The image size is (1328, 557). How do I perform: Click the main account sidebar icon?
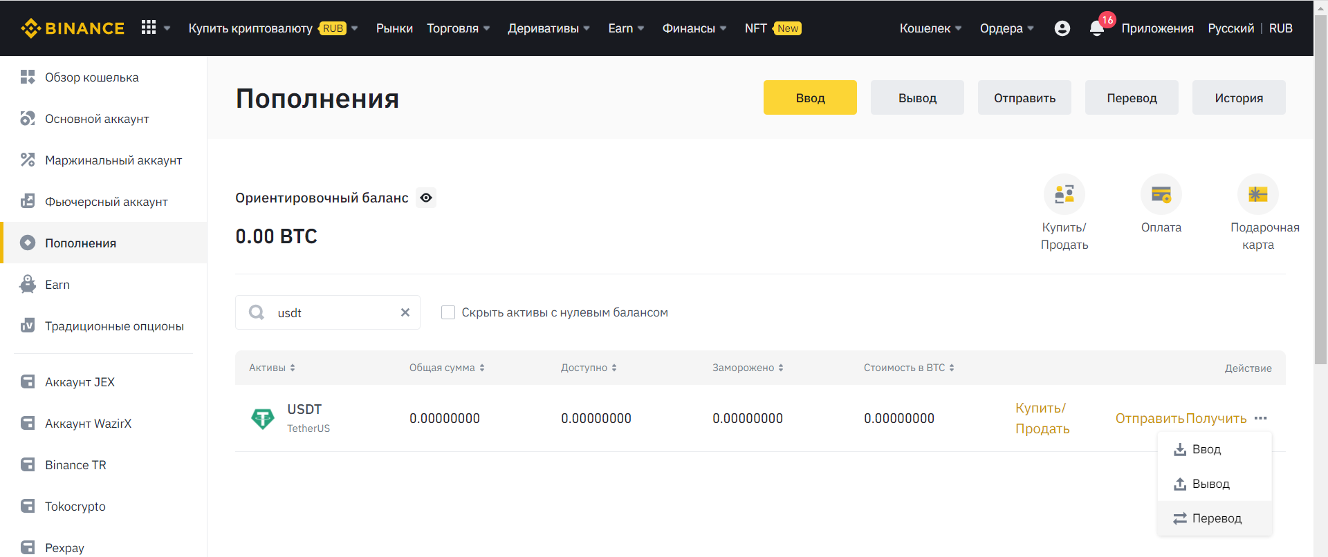(x=28, y=119)
